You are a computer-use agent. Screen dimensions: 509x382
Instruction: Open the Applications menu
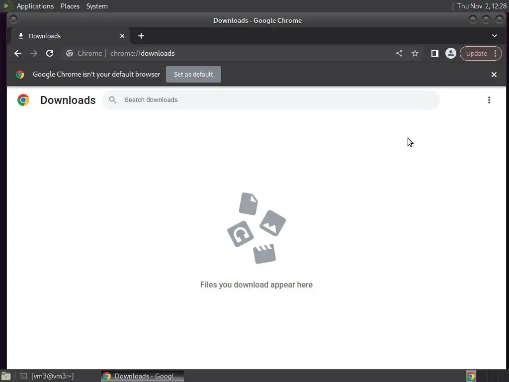(x=35, y=6)
